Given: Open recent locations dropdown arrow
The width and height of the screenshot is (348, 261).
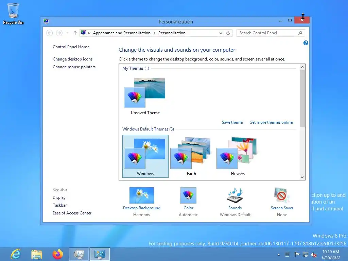Looking at the screenshot, I should (67, 33).
